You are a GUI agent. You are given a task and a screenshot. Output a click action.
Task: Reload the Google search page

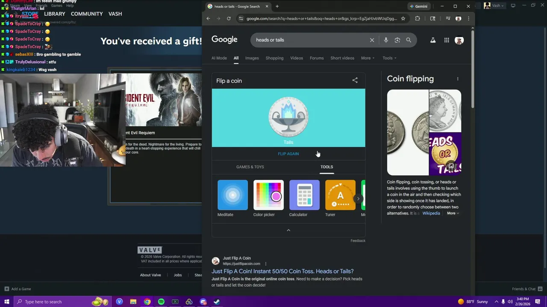click(229, 18)
